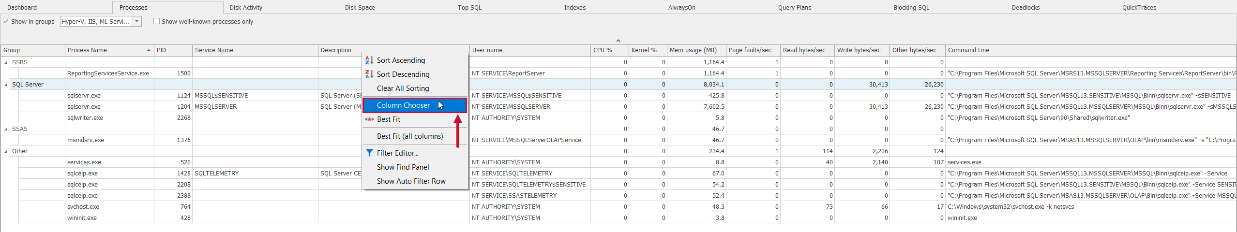
Task: Enable Show well-known processes only checkbox
Action: pyautogui.click(x=156, y=21)
